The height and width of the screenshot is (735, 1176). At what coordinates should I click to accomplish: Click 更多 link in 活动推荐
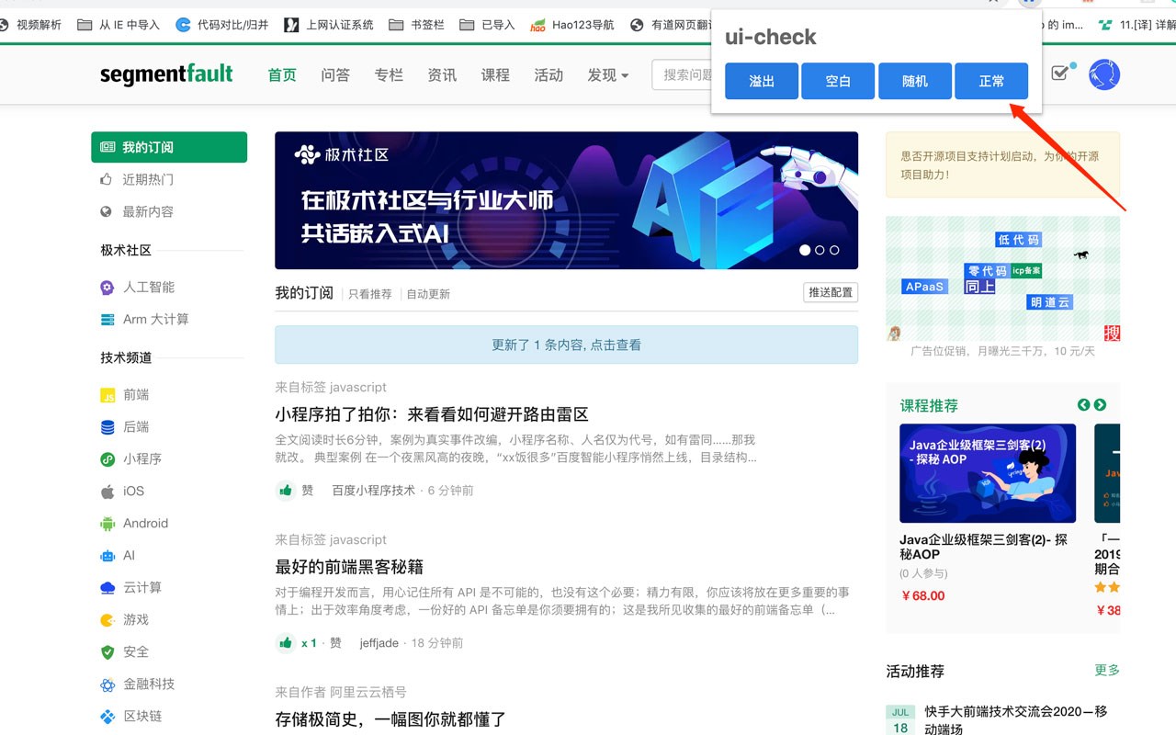click(1107, 671)
